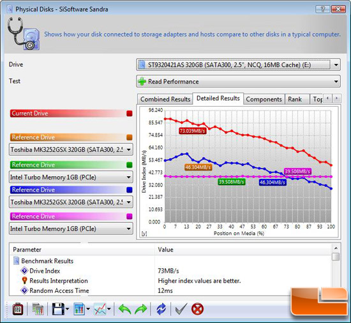Viewport: 351px width, 323px height.
Task: Click the help question mark title button
Action: click(322, 9)
